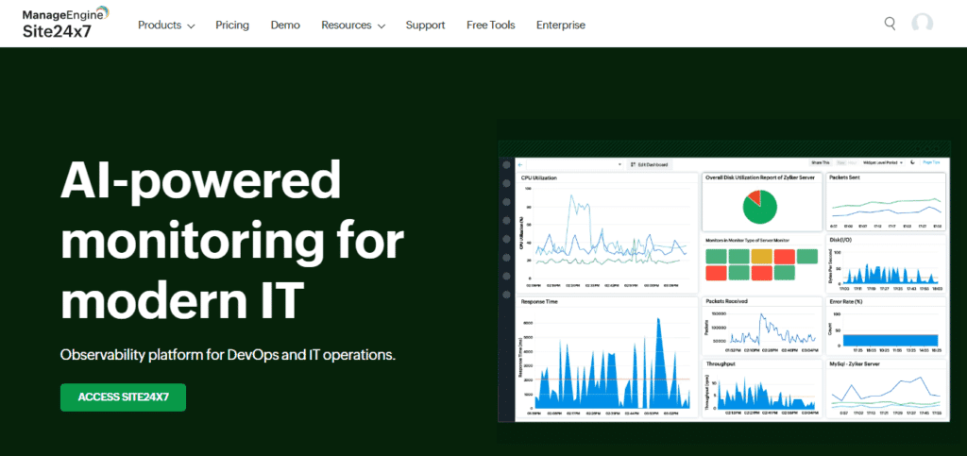Navigate to Free Tools

[x=490, y=25]
